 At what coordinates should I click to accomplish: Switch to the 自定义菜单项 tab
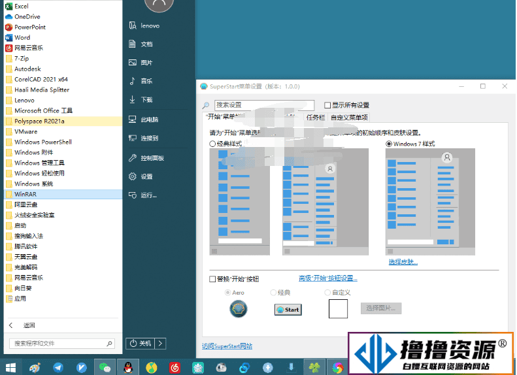349,118
